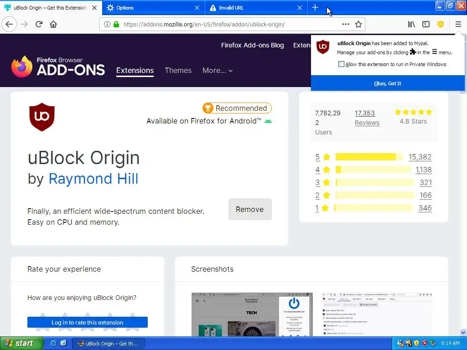Image resolution: width=467 pixels, height=350 pixels.
Task: Click the 5-star rating bar
Action: pos(369,157)
